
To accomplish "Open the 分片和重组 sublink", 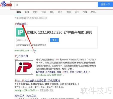I will click(x=50, y=72).
